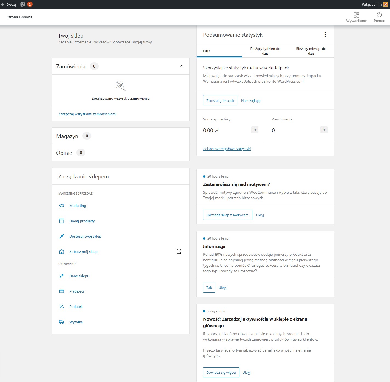390x382 pixels.
Task: Click the Zarządzanie sklepem heading
Action: (x=84, y=176)
